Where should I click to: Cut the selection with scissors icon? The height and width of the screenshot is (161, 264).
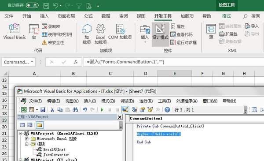[52, 110]
